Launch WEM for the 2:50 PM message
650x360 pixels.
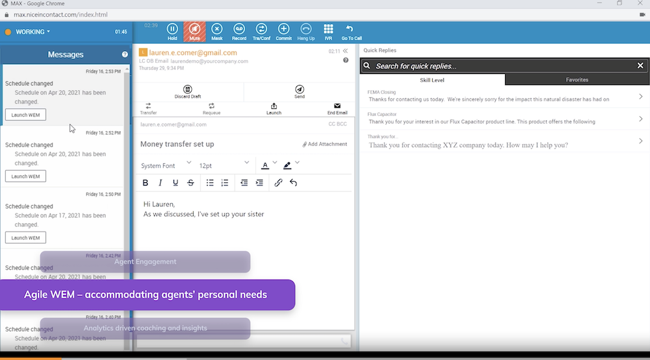pos(26,238)
